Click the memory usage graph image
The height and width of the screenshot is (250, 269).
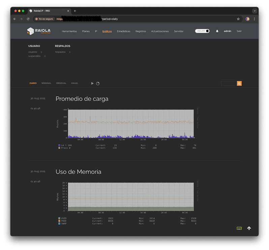coord(127,203)
